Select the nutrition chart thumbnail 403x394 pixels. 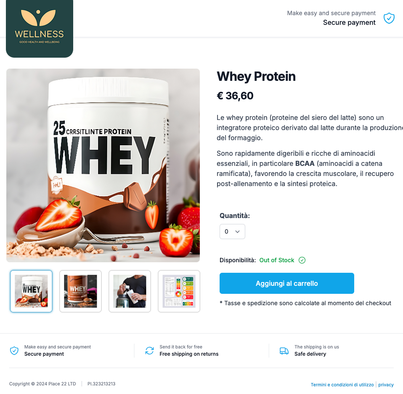[179, 291]
